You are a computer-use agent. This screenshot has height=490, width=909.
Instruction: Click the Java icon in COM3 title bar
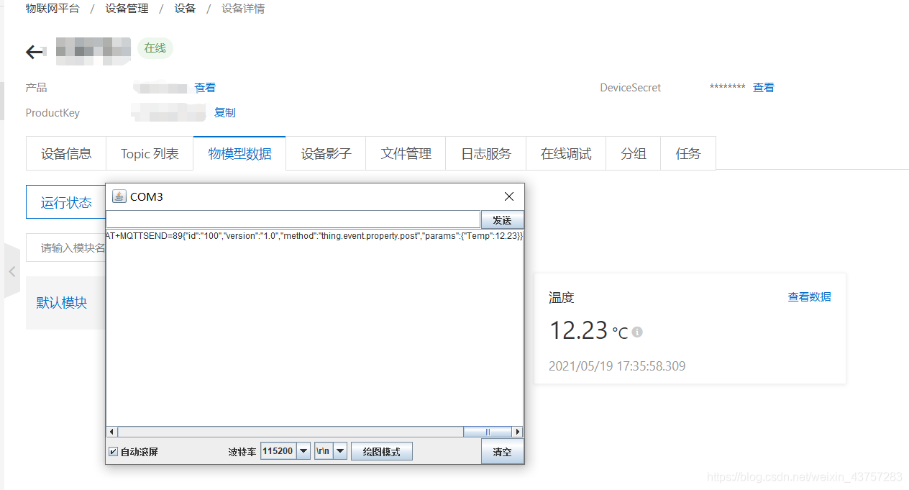coord(119,196)
